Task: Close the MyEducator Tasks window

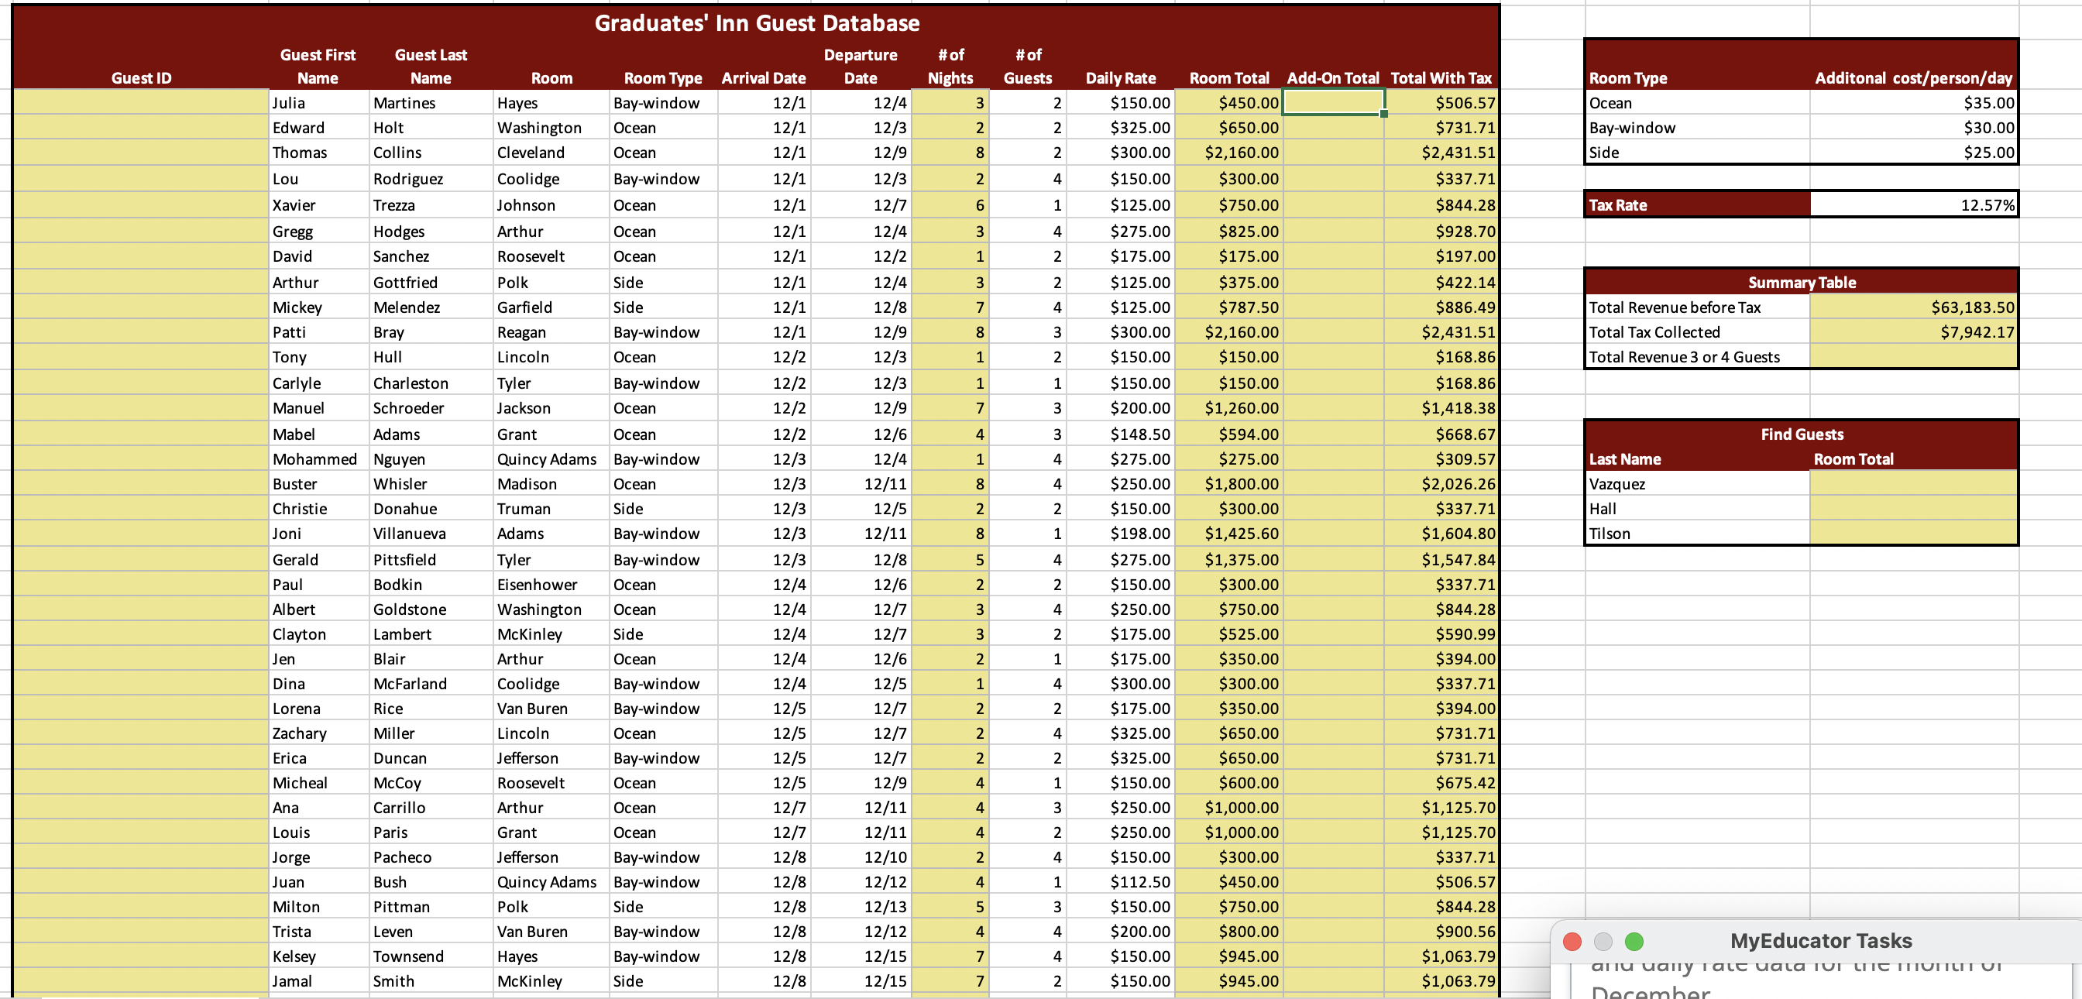Action: (x=1572, y=942)
